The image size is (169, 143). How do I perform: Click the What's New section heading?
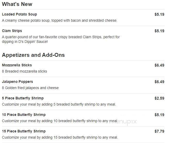[x=17, y=4]
